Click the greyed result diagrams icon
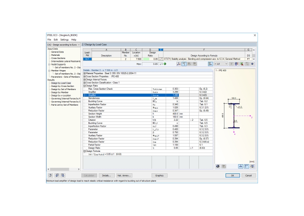 [190, 64]
